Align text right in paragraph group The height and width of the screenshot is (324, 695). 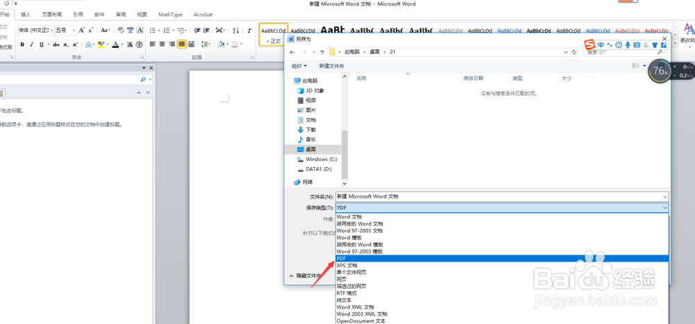point(172,44)
